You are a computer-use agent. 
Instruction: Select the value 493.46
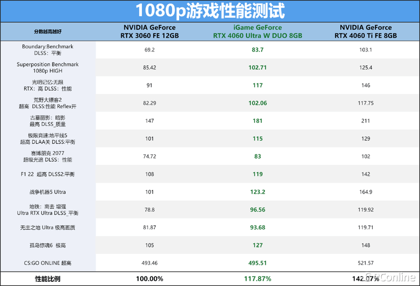pyautogui.click(x=150, y=263)
